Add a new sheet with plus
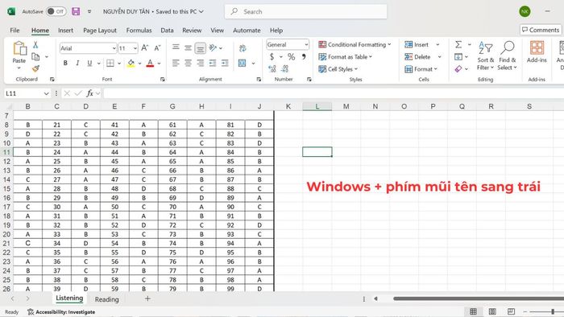Screen dimensions: 564x317 click(147, 298)
